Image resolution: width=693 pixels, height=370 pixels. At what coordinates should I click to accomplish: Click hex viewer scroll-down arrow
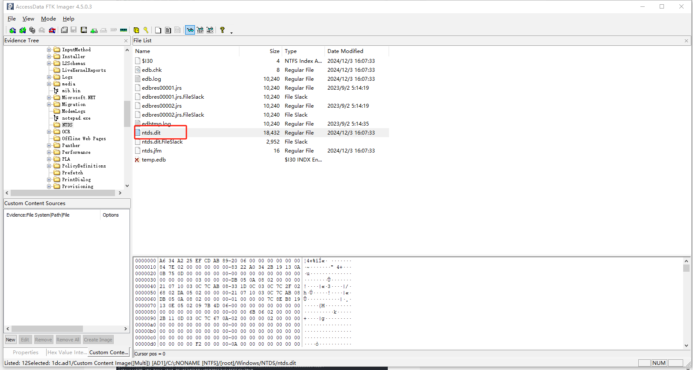click(x=687, y=346)
